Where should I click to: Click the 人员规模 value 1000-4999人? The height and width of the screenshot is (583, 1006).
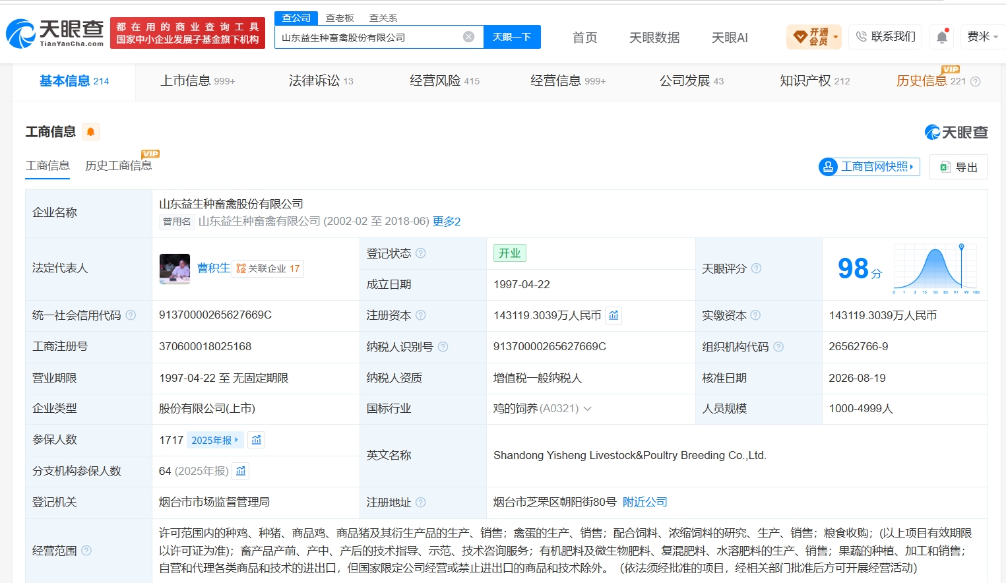(x=861, y=409)
